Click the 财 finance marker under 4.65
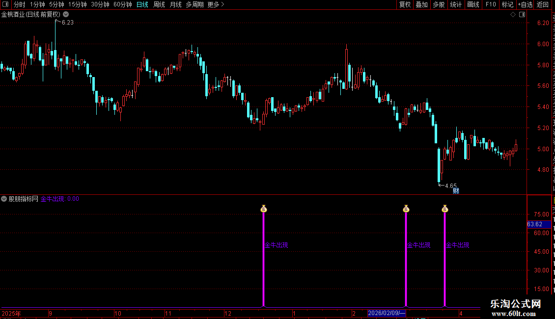 (x=456, y=190)
